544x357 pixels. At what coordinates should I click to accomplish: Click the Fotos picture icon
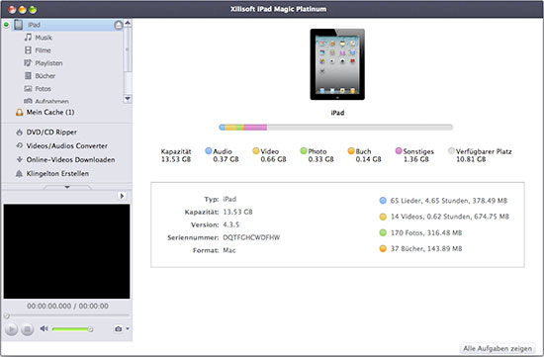(28, 88)
